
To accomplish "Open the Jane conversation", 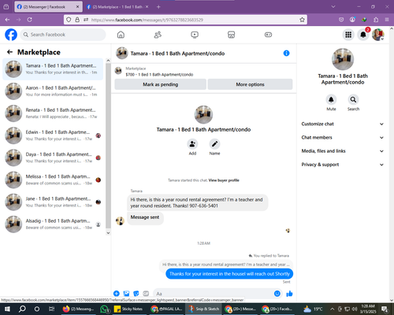I will point(53,202).
